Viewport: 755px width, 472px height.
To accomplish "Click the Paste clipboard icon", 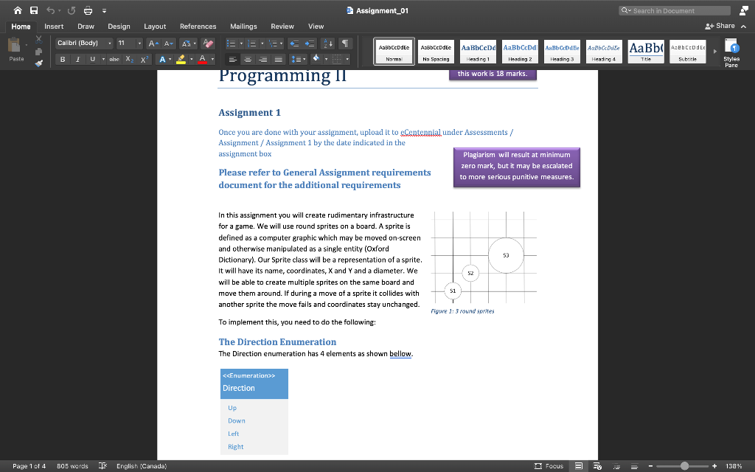I will point(15,46).
